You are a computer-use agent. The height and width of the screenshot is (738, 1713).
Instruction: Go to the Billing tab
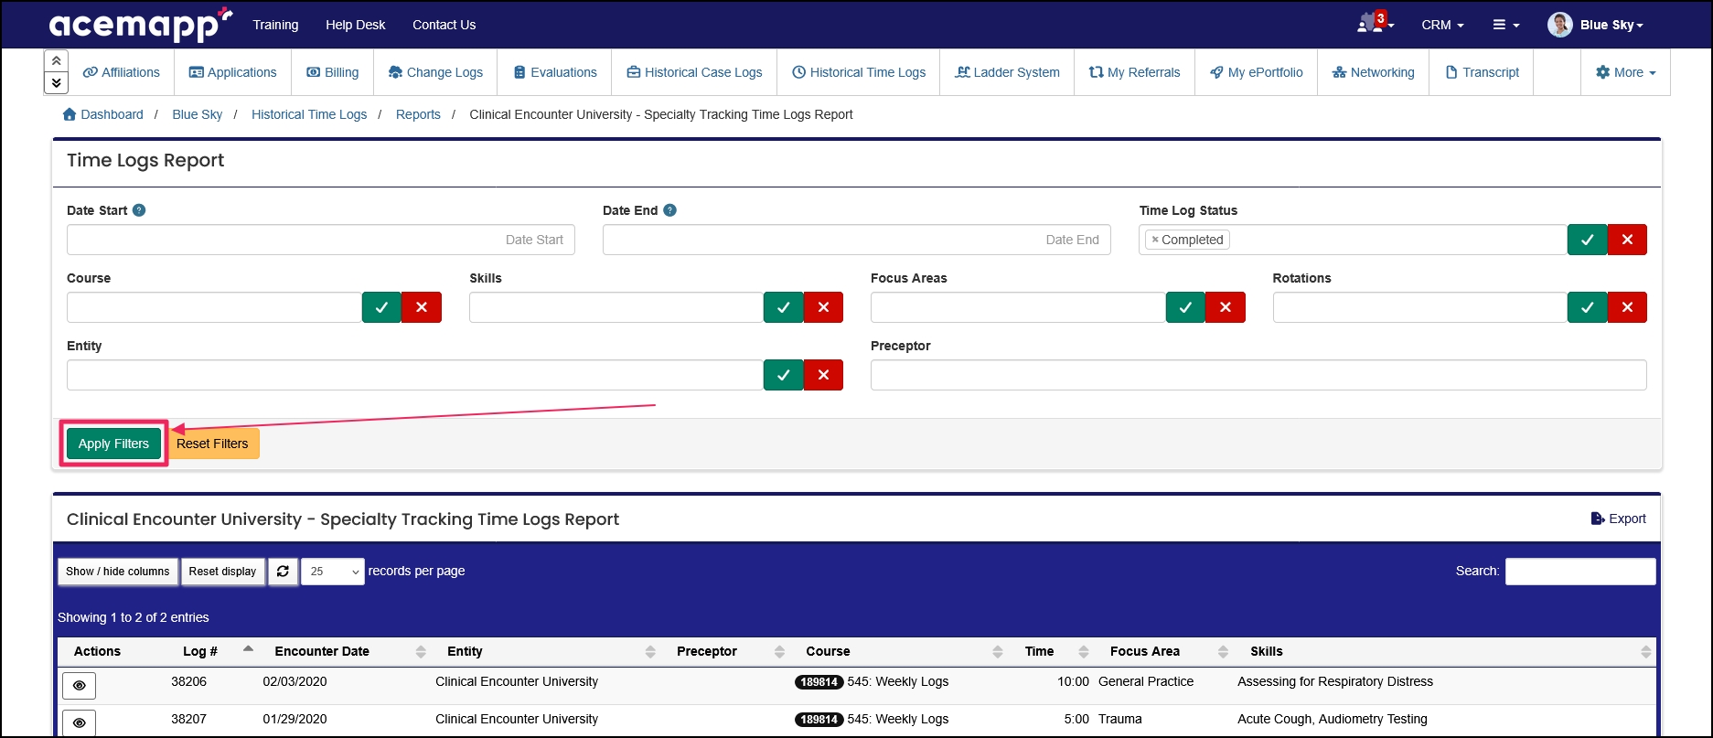tap(332, 72)
